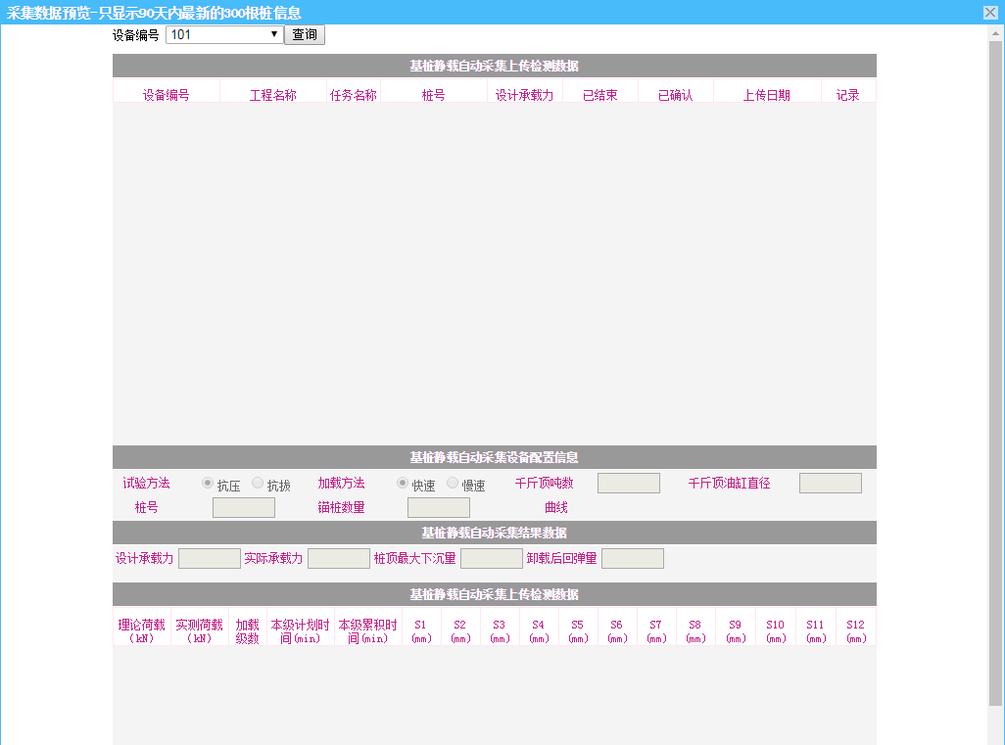Click the 查询 button
This screenshot has height=745, width=1005.
pos(305,35)
